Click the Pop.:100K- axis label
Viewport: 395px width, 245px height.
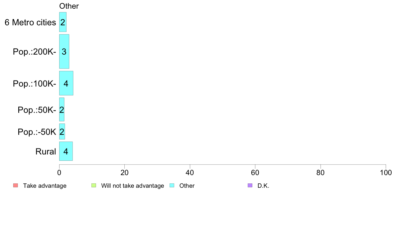[x=35, y=84]
